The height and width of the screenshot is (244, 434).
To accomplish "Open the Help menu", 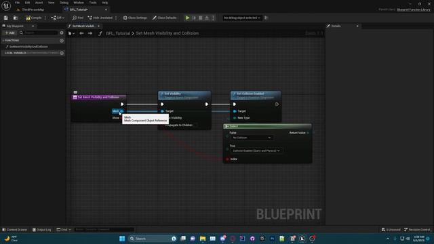I will coord(104,3).
